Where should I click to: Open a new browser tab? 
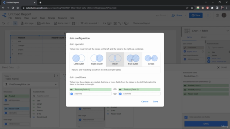click(x=40, y=3)
